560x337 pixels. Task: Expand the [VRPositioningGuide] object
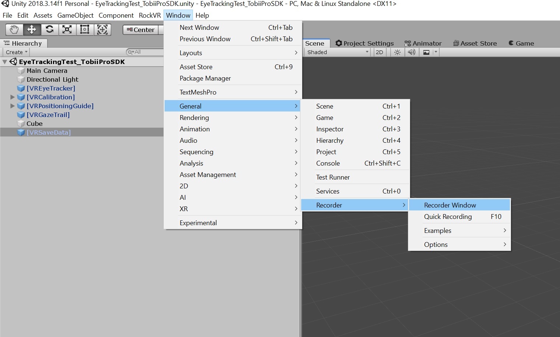point(13,106)
